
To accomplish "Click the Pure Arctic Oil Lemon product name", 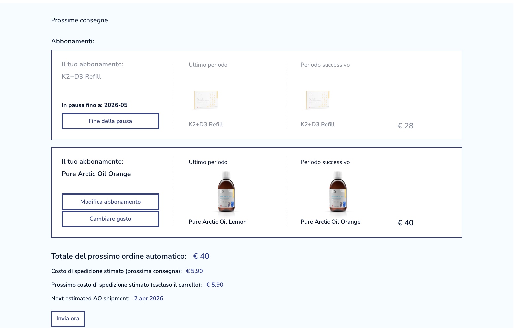I will point(218,222).
